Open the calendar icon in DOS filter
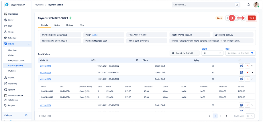This screenshot has width=263, height=122. pyautogui.click(x=252, y=53)
